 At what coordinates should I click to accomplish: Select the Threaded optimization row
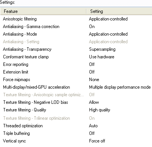[x=76, y=126]
